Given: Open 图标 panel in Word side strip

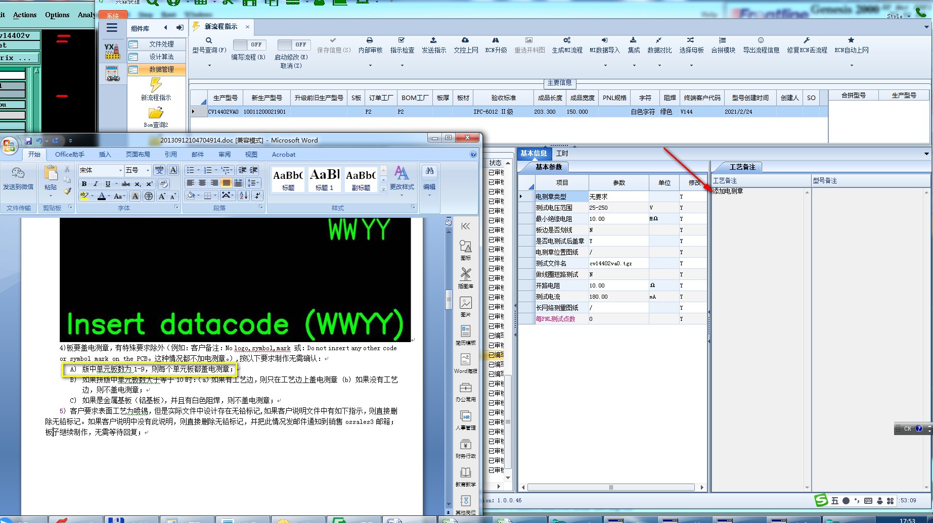Looking at the screenshot, I should point(465,250).
